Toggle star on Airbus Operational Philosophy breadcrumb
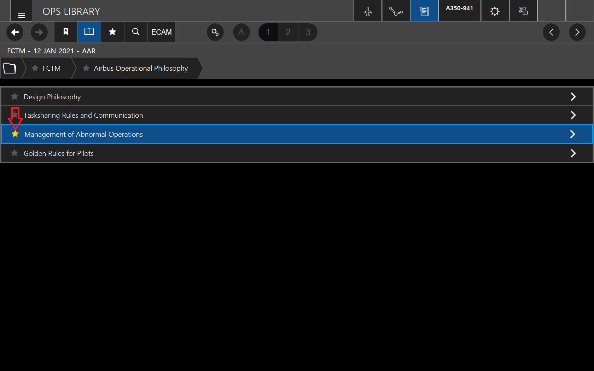The height and width of the screenshot is (371, 594). [x=86, y=68]
